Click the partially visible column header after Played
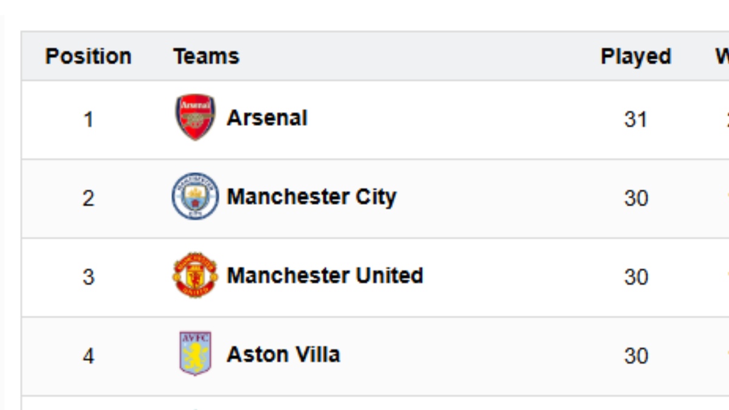Viewport: 729px width, 410px height. coord(722,56)
